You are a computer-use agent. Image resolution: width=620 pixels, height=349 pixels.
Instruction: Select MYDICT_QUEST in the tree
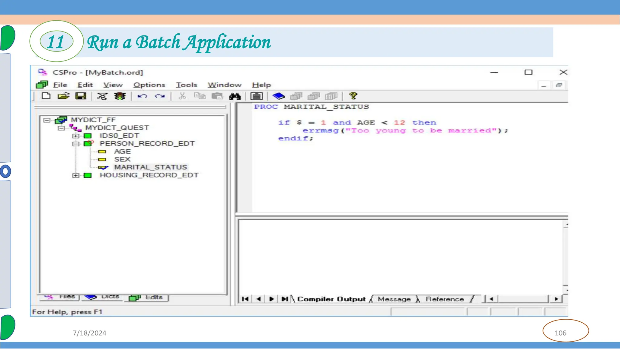tap(117, 128)
